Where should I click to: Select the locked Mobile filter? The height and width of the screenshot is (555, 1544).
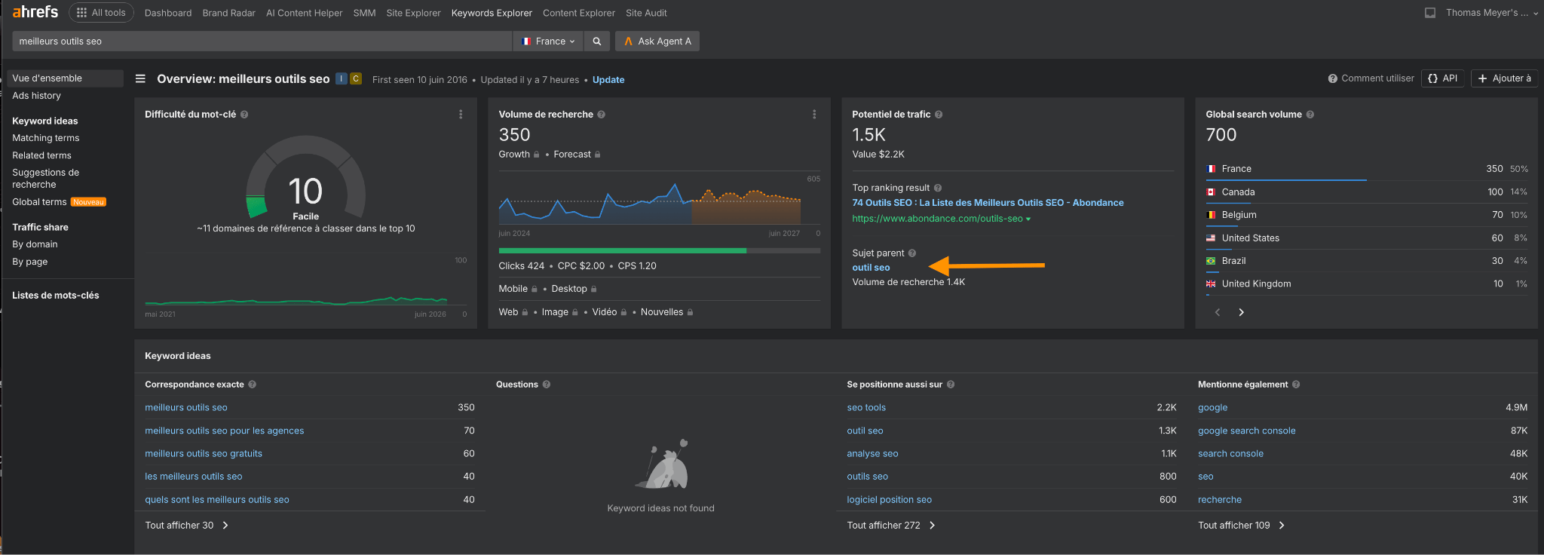click(x=518, y=289)
